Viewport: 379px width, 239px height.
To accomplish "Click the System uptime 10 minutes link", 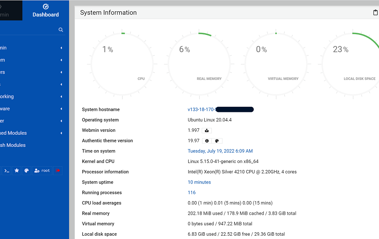I will click(199, 182).
